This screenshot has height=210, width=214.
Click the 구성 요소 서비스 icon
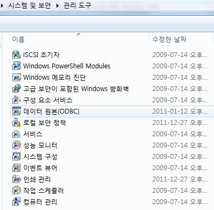pyautogui.click(x=17, y=100)
